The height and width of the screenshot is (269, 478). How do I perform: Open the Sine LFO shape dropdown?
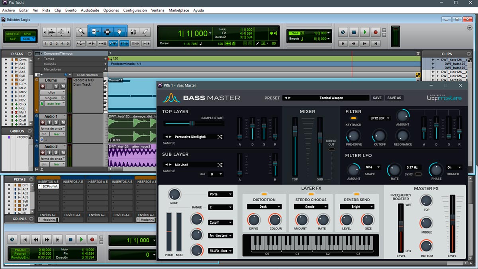pyautogui.click(x=372, y=167)
